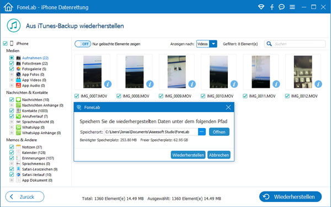The height and width of the screenshot is (207, 331).
Task: Open the IMG_0009.MOV thumbnail
Action: tap(177, 72)
